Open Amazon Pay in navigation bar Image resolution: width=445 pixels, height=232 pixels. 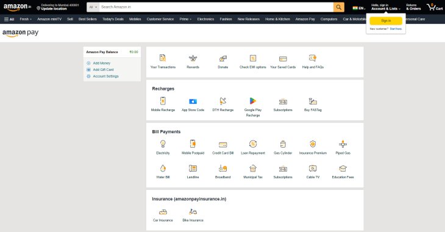click(x=305, y=19)
